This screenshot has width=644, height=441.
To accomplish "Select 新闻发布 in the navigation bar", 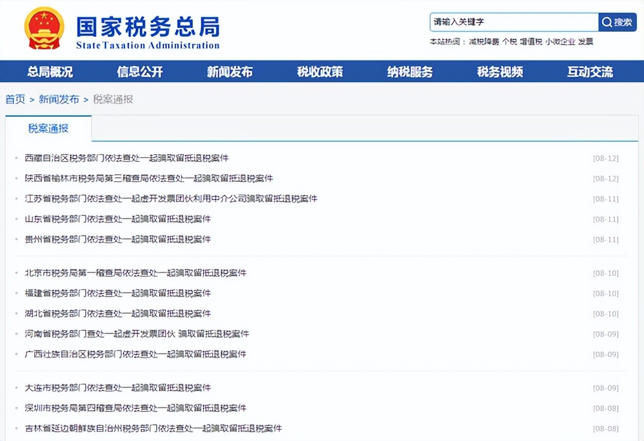I will 230,72.
